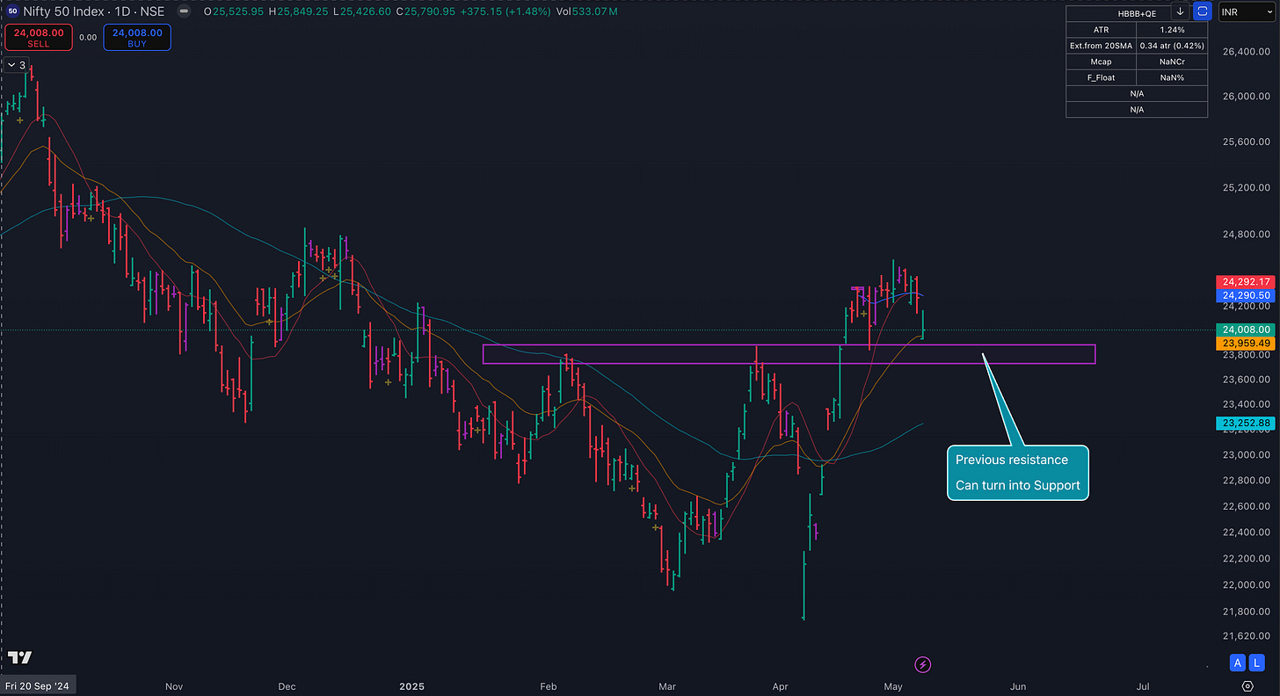The width and height of the screenshot is (1280, 696).
Task: Click the 24,008.00 BUY button
Action: point(137,37)
